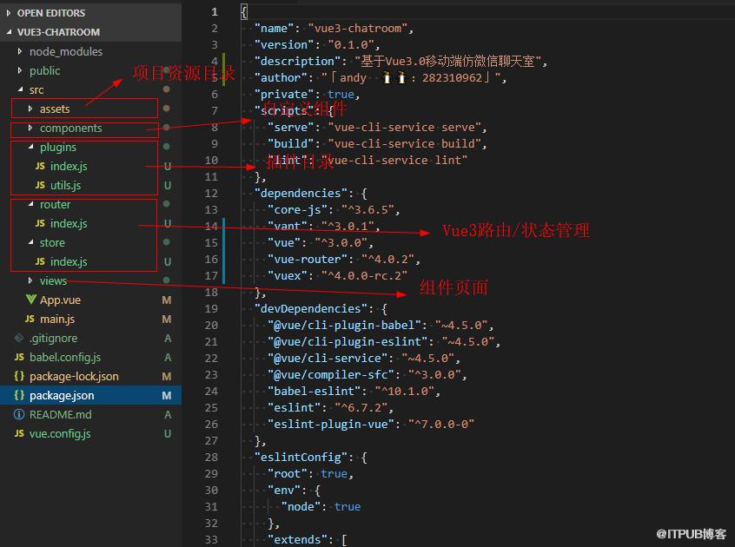Click the "devDependencies" key in editor
Viewport: 735px width, 547px height.
point(311,308)
